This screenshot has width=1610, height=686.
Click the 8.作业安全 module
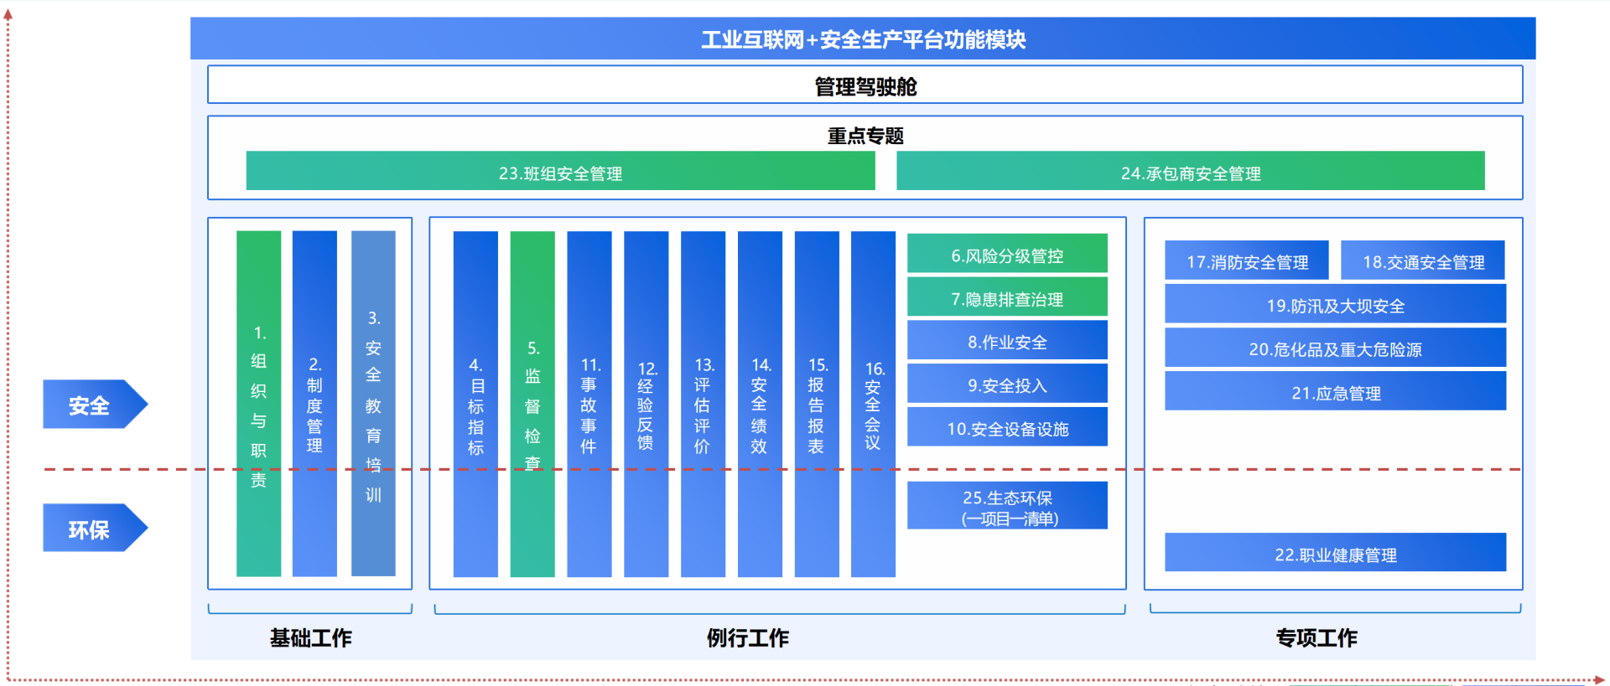point(1007,341)
